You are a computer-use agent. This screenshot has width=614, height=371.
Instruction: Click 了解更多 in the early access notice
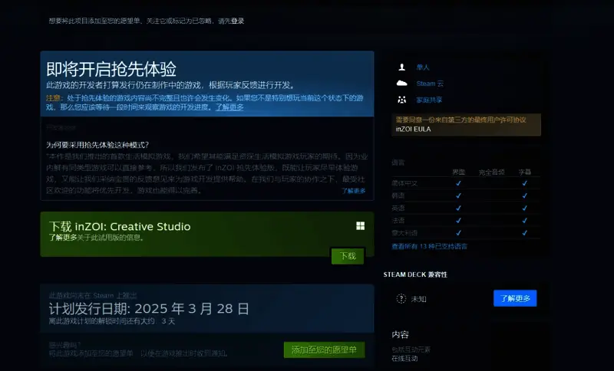pyautogui.click(x=229, y=107)
